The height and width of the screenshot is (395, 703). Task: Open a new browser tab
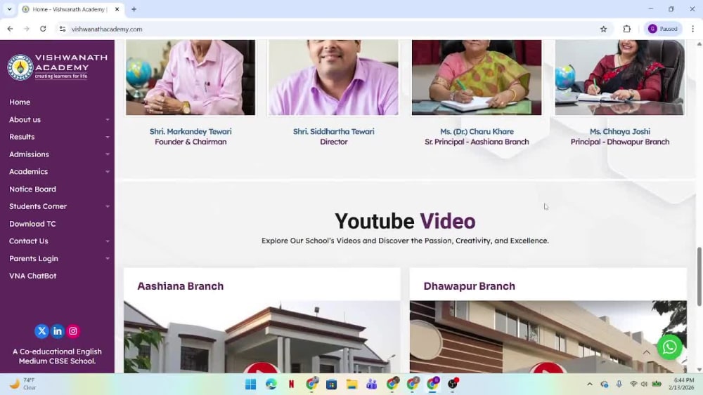coord(134,9)
